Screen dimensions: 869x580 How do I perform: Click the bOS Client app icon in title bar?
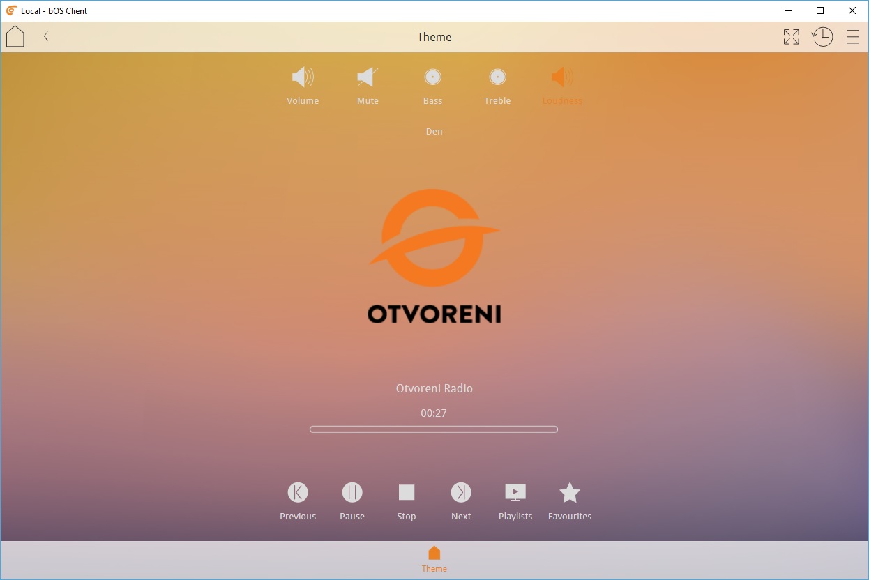click(x=11, y=10)
